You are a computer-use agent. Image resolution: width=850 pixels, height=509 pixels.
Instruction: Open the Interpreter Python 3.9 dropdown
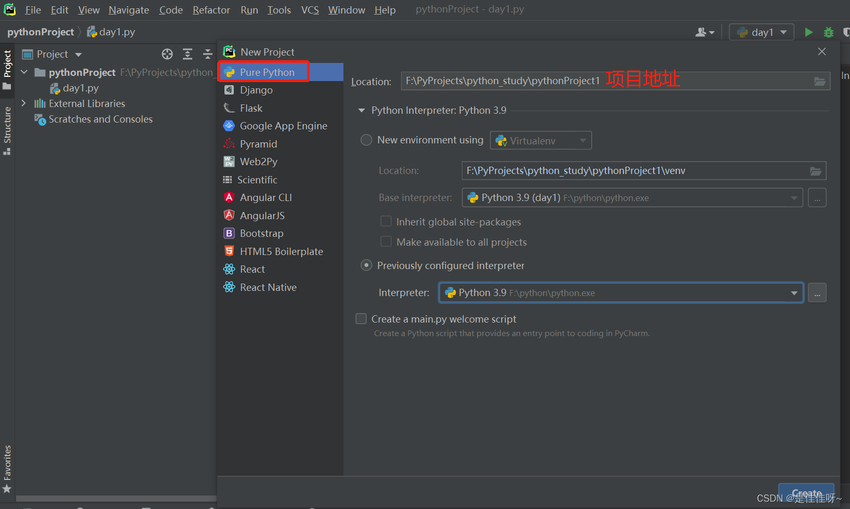click(621, 293)
